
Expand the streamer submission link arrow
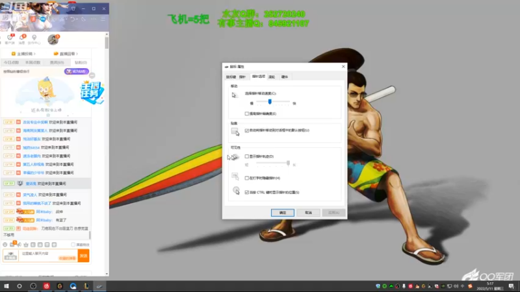point(34,54)
